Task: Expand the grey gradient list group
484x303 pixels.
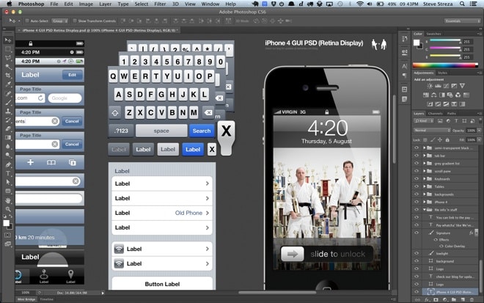Action: (x=425, y=163)
